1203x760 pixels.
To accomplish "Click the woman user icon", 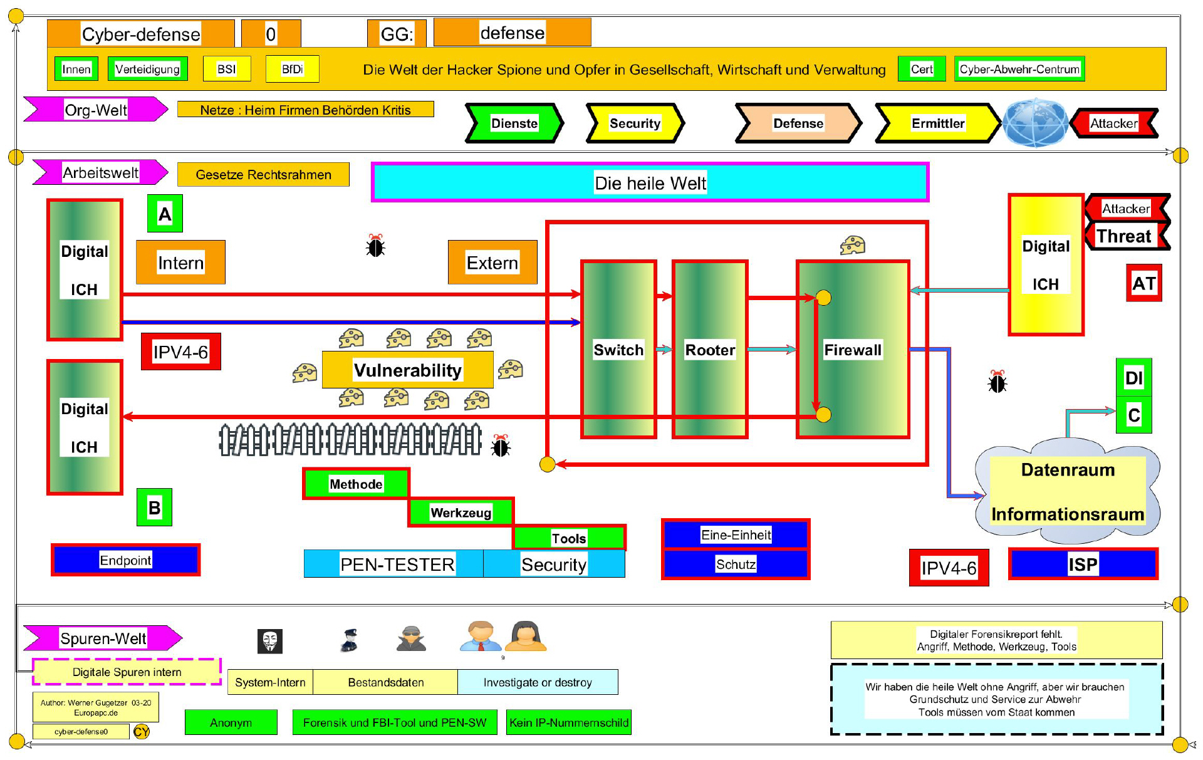I will point(525,637).
